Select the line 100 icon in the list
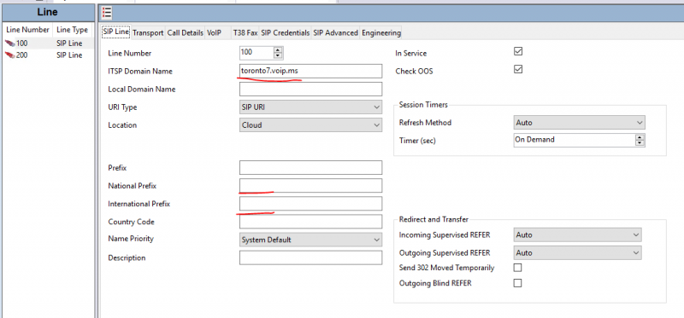The width and height of the screenshot is (684, 318). click(x=9, y=43)
